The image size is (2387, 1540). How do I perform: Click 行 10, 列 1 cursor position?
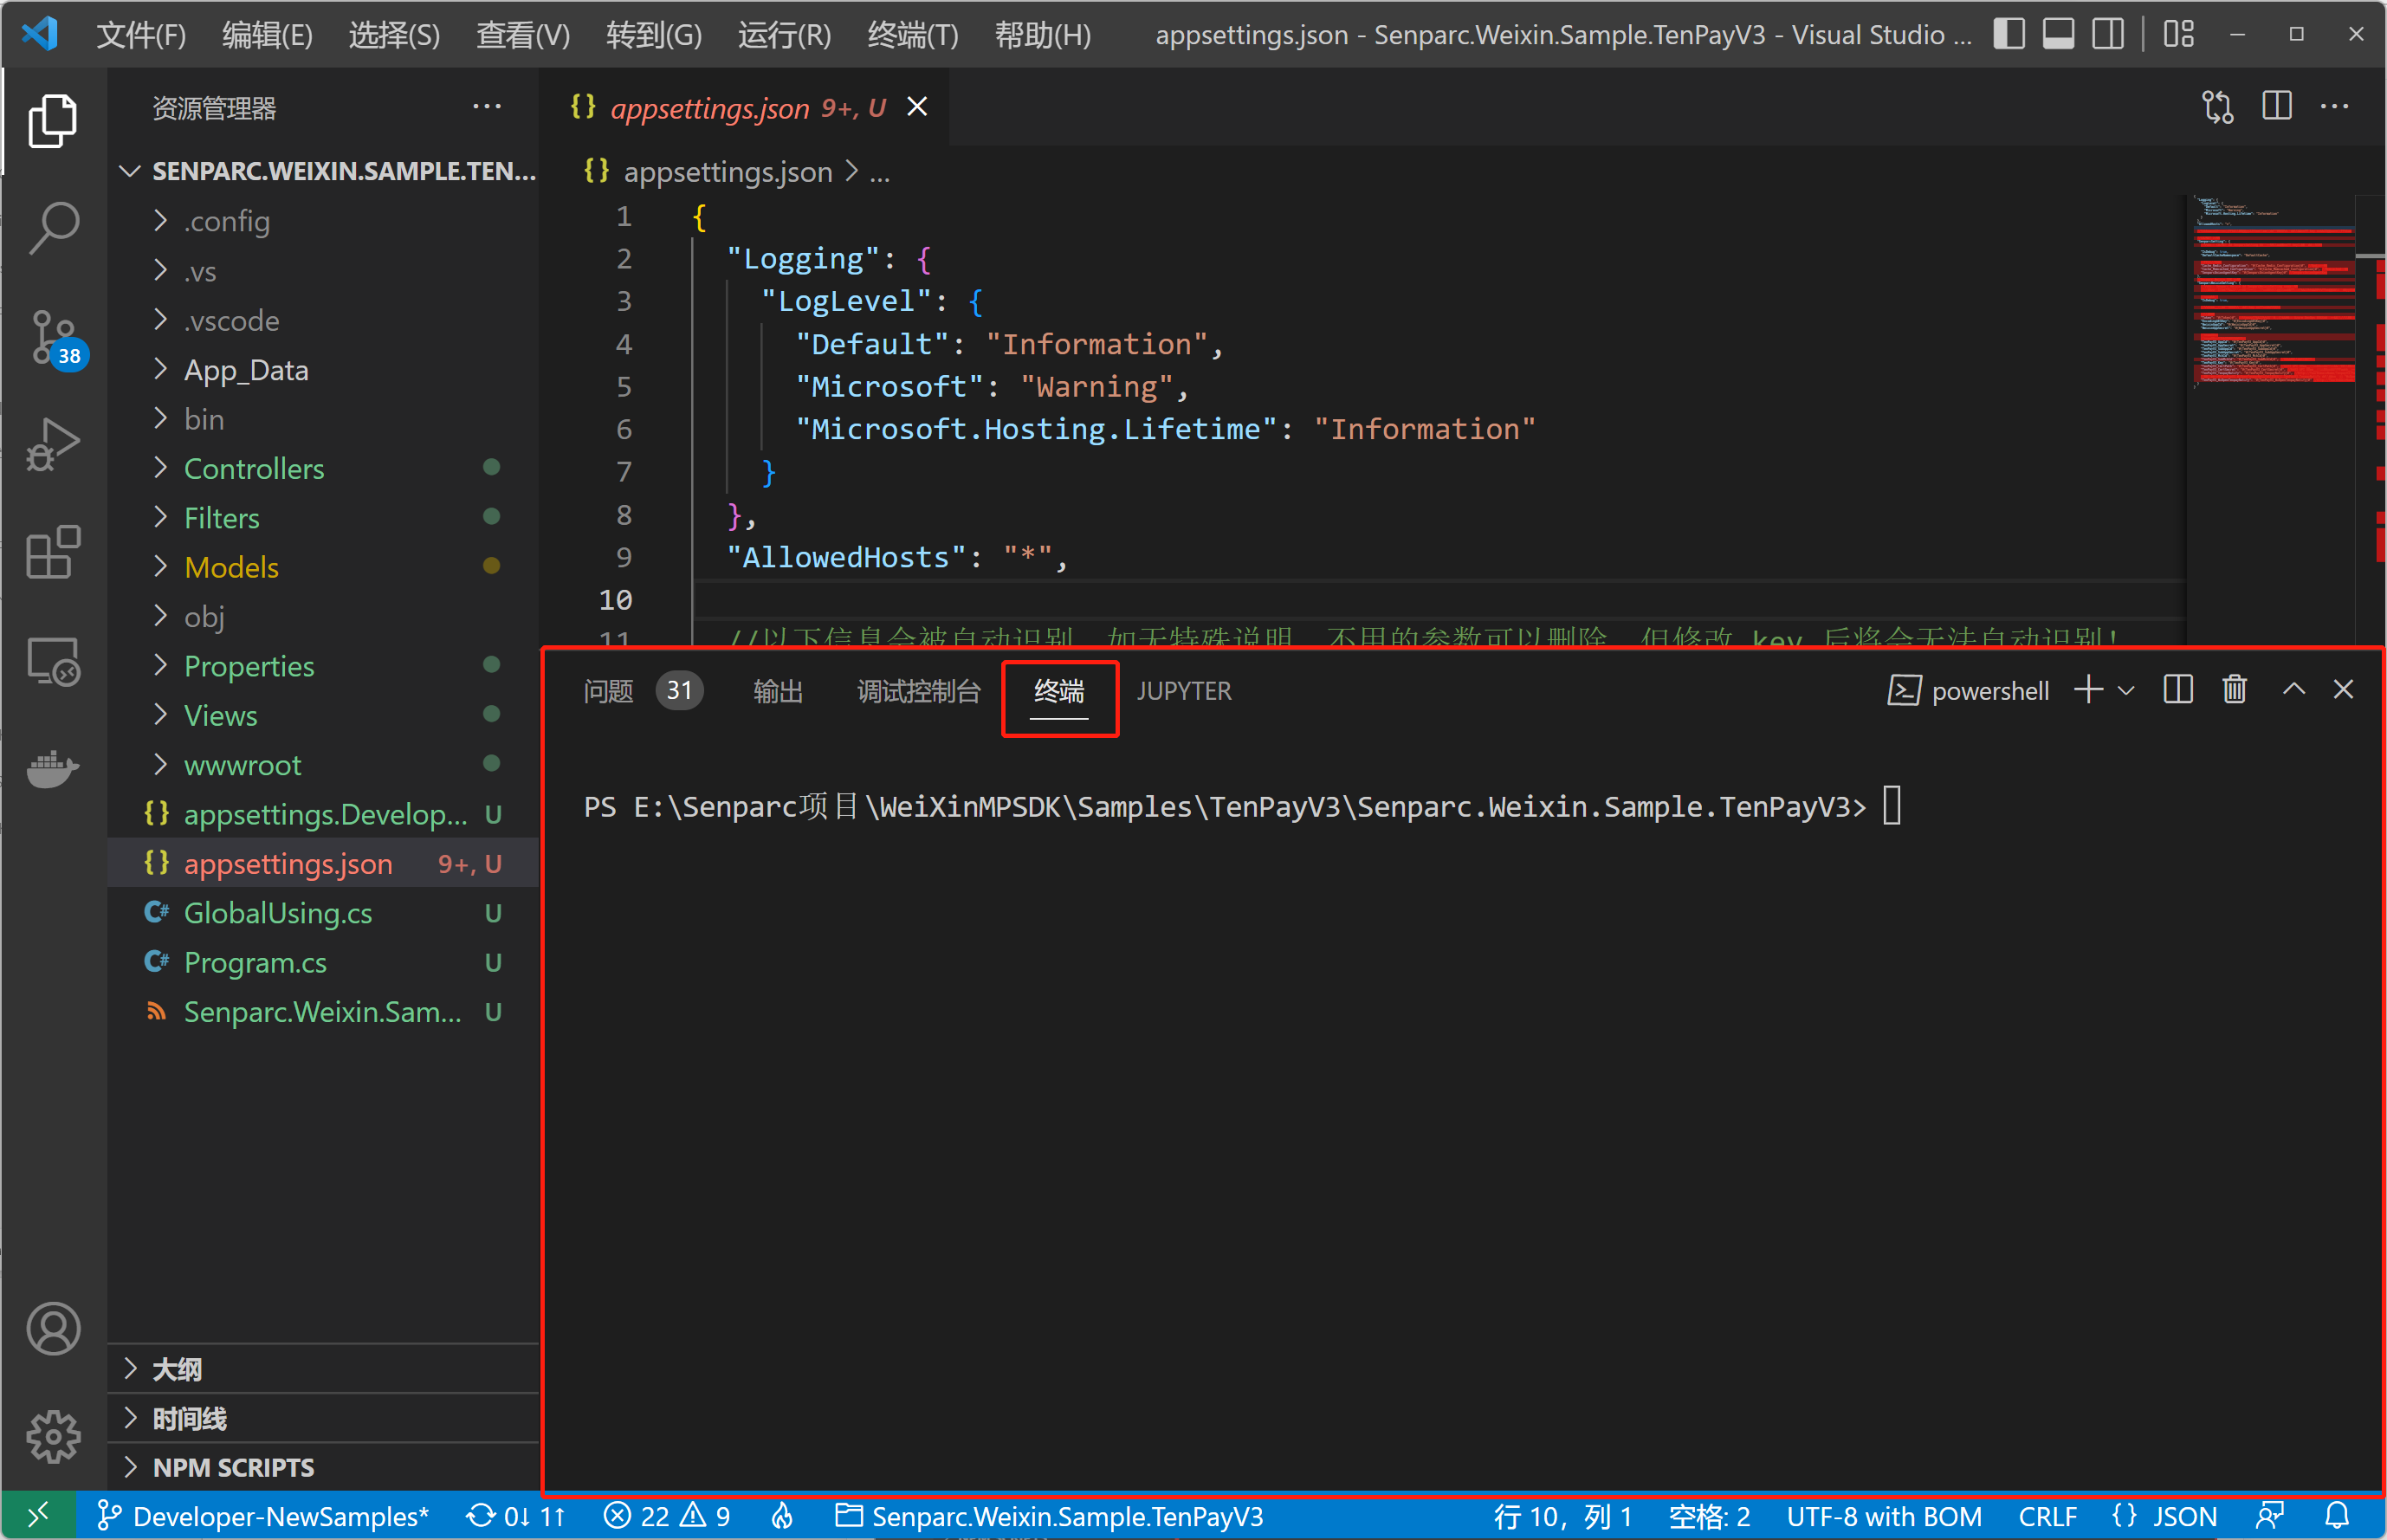pyautogui.click(x=1562, y=1516)
